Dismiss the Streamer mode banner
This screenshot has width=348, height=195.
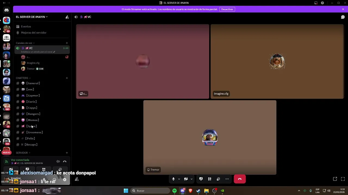point(343,9)
